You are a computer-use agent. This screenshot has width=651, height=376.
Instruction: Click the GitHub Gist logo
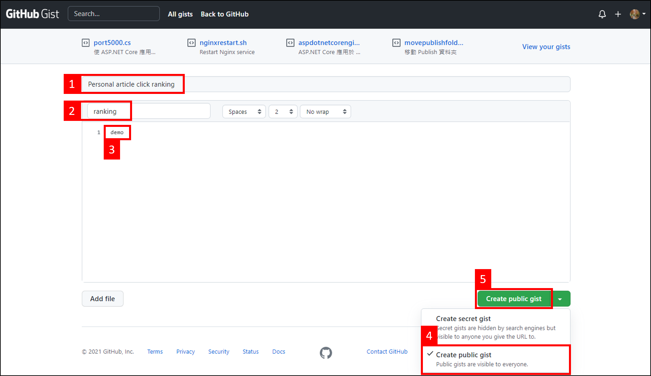tap(32, 14)
